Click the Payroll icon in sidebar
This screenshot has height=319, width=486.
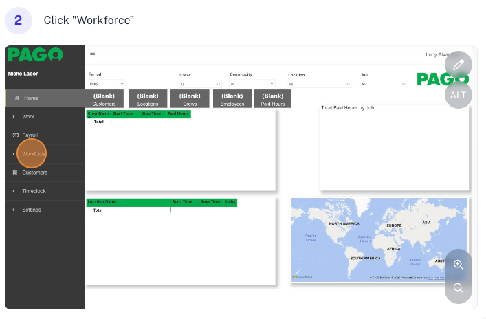tap(15, 135)
